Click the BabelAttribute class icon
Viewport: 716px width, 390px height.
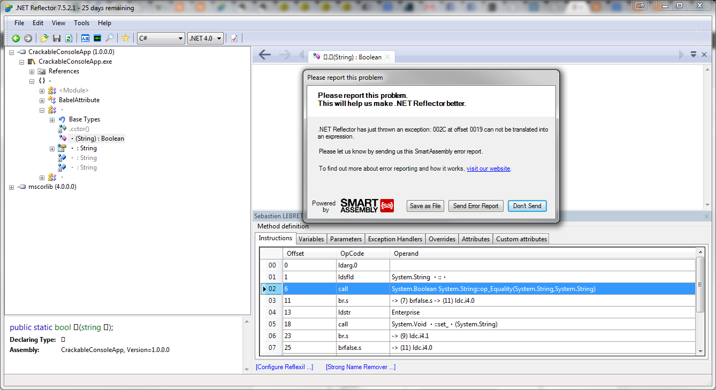(52, 100)
